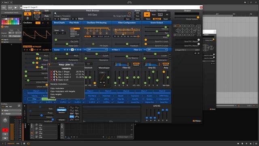Toggle oscillator Keytrack button
Image resolution: width=259 pixels, height=146 pixels.
click(28, 47)
